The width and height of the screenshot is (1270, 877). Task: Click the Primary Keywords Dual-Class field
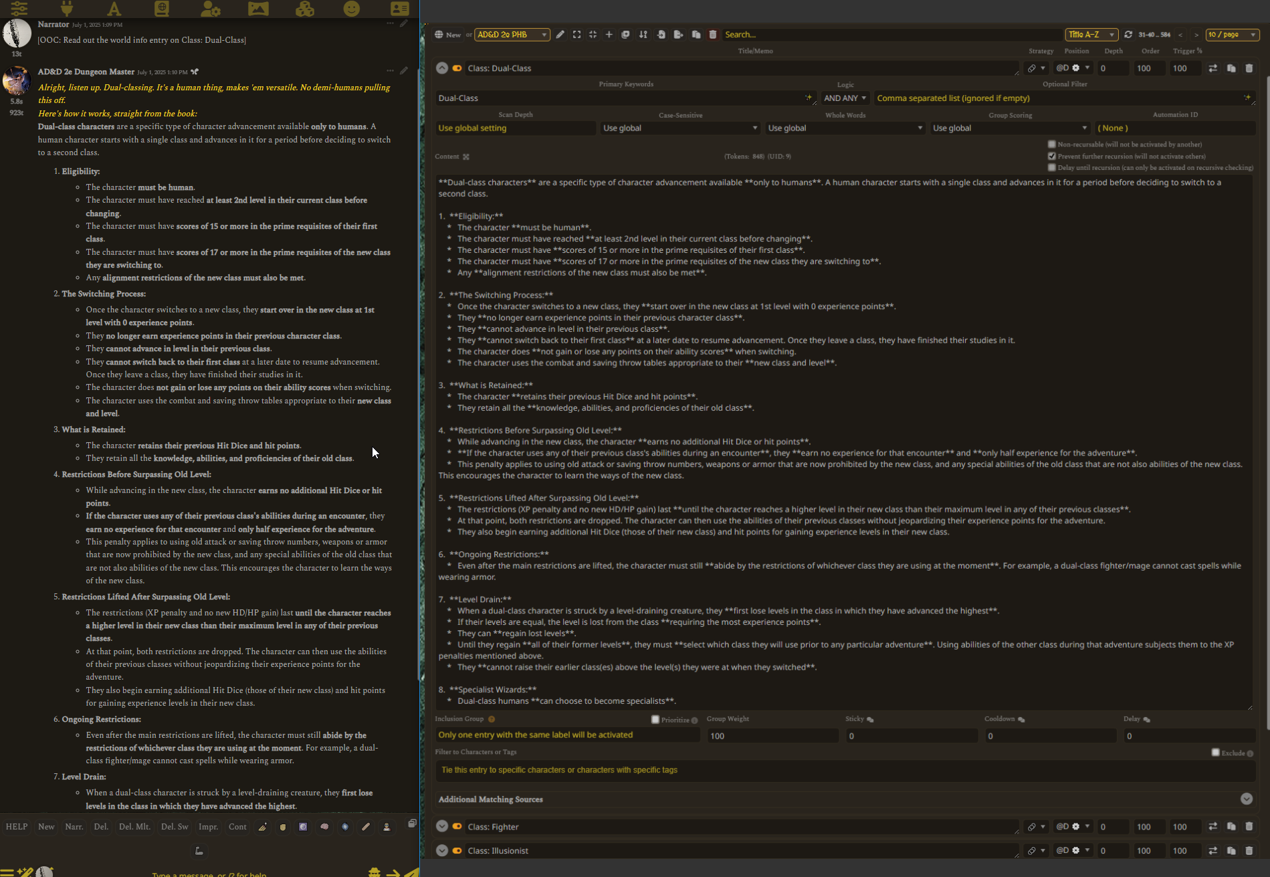coord(626,98)
